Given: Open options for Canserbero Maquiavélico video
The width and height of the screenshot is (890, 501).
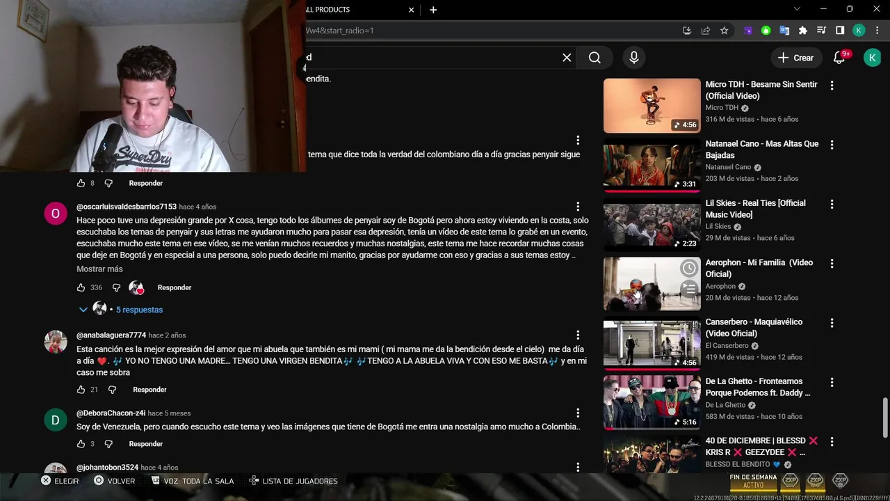Looking at the screenshot, I should (x=832, y=323).
